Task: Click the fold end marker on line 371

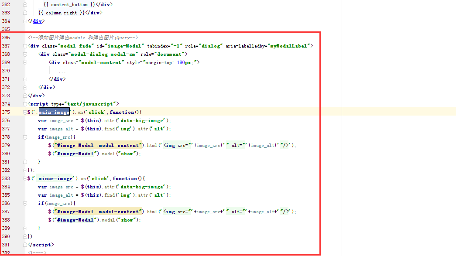Action: 25,79
